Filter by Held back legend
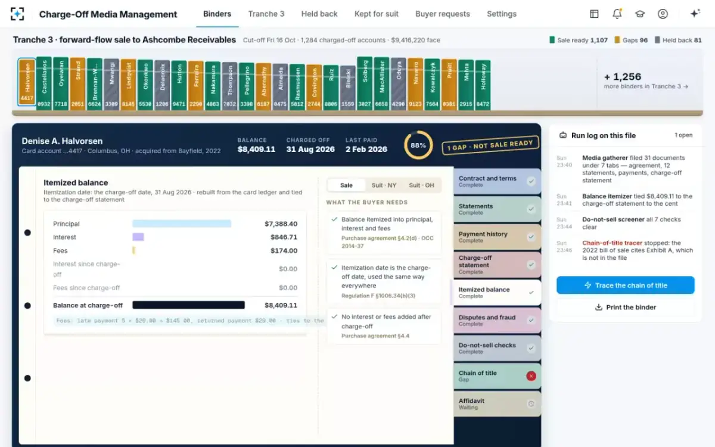 click(678, 41)
